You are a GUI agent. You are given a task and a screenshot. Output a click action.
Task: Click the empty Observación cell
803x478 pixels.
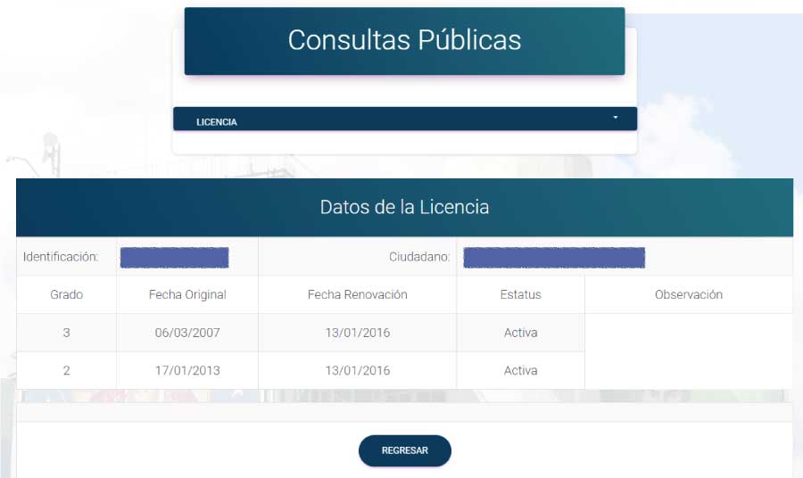click(x=688, y=351)
